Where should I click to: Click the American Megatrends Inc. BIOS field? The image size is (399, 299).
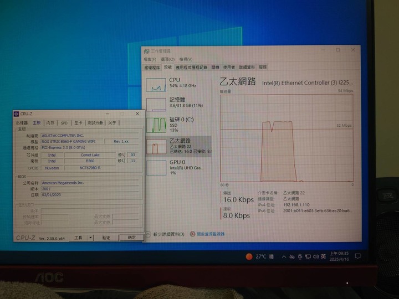click(90, 183)
